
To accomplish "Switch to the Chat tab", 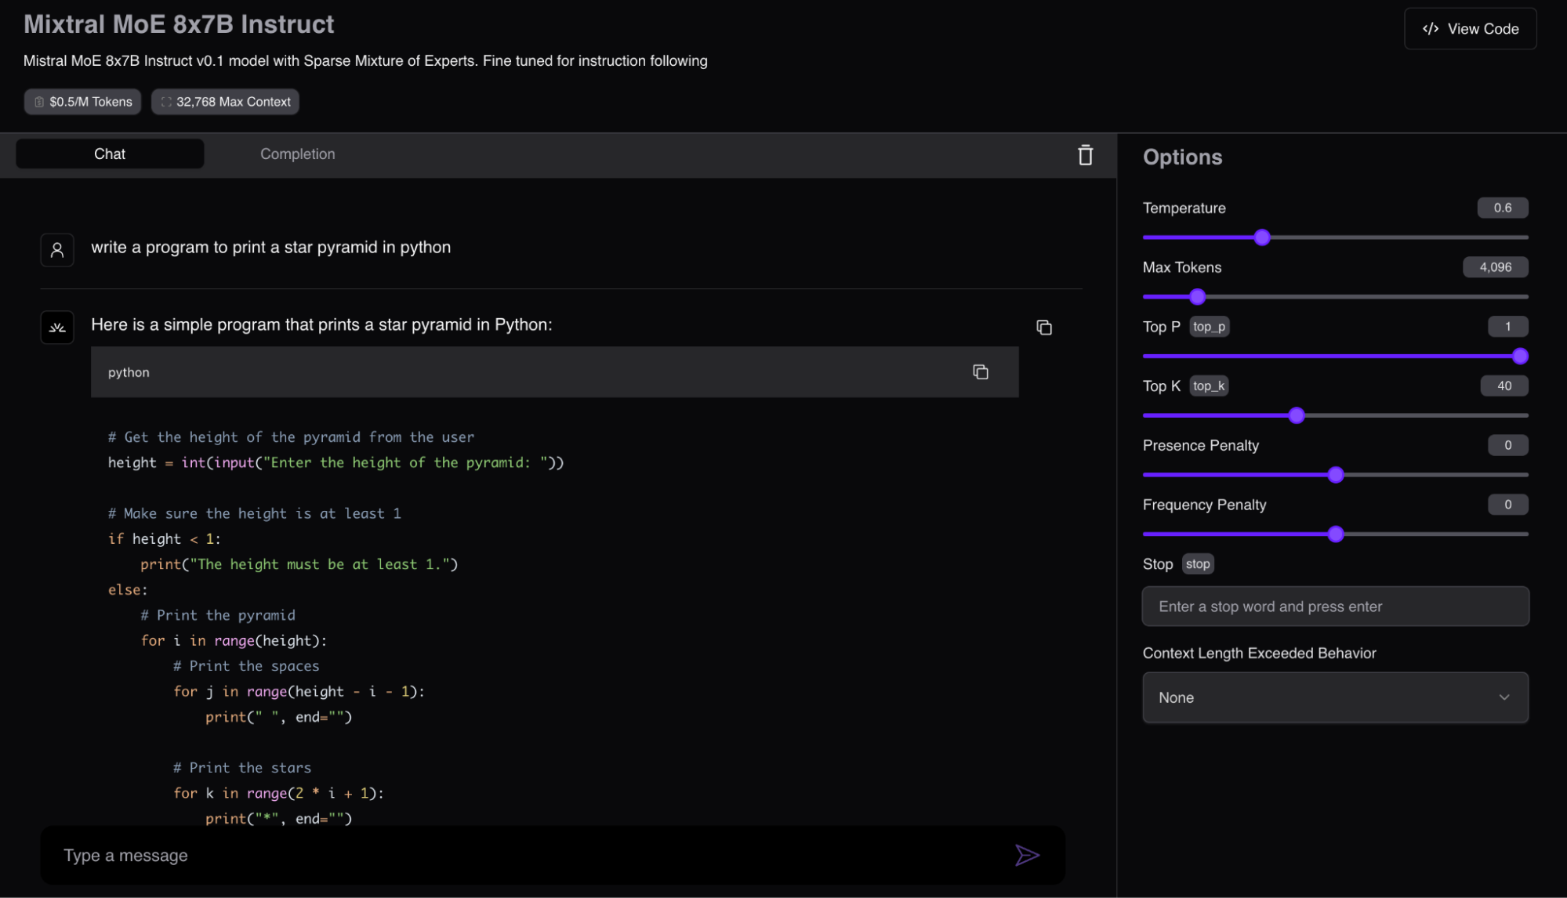I will (110, 154).
